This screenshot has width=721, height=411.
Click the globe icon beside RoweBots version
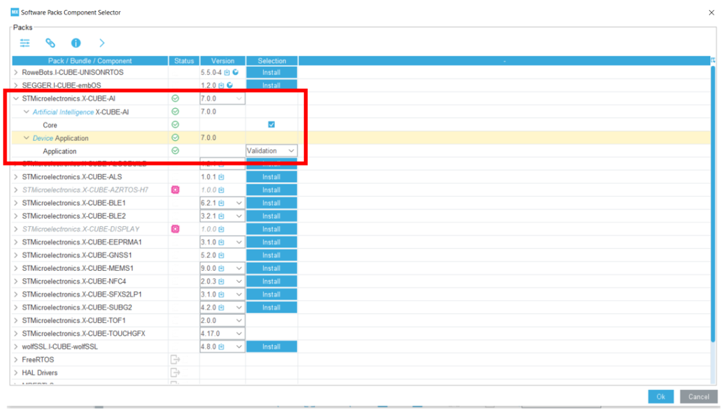pyautogui.click(x=236, y=72)
